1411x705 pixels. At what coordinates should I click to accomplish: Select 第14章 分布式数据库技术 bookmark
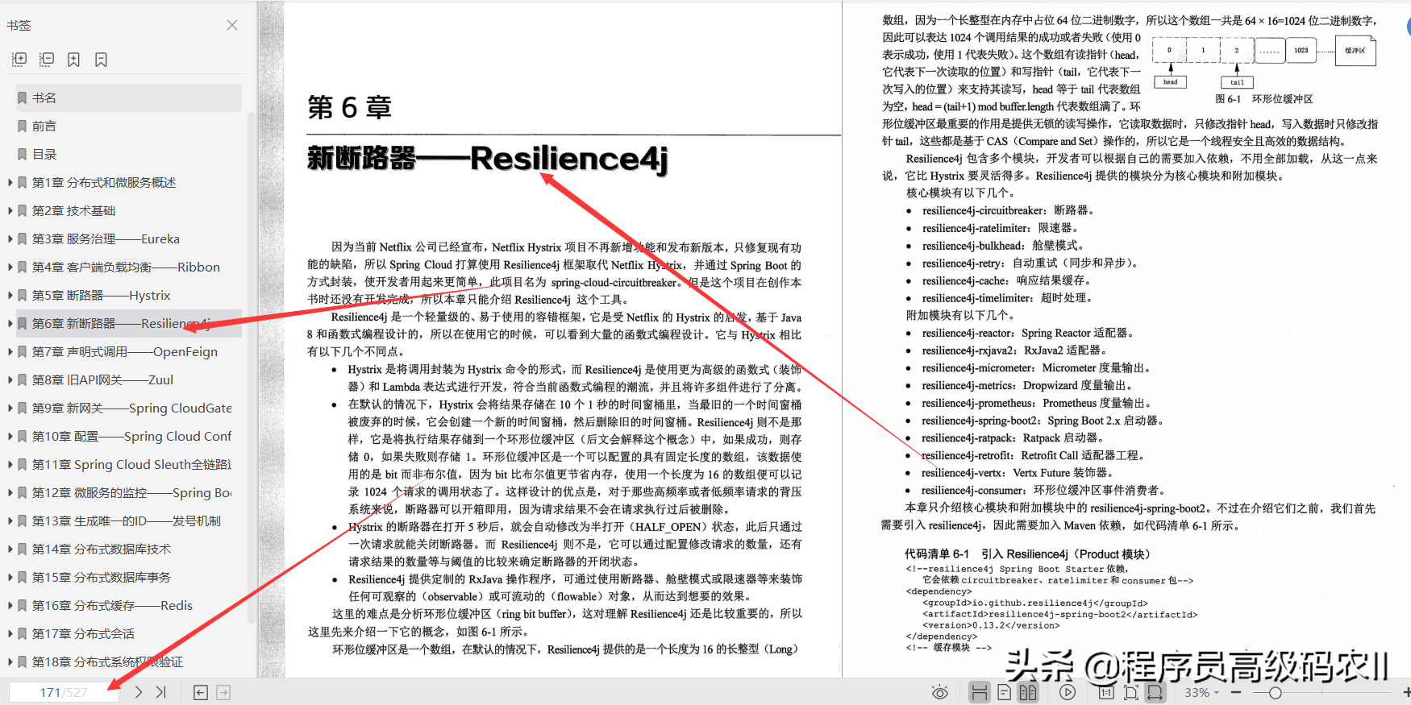(x=102, y=549)
